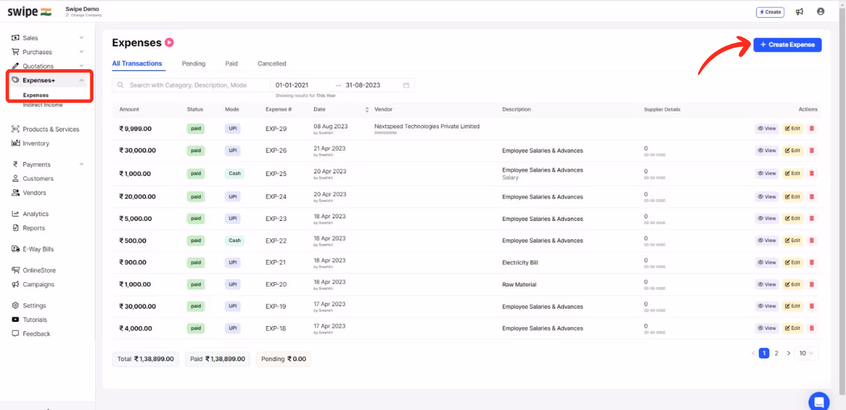Expand the Quotations menu chevron
The height and width of the screenshot is (410, 846).
pyautogui.click(x=82, y=66)
